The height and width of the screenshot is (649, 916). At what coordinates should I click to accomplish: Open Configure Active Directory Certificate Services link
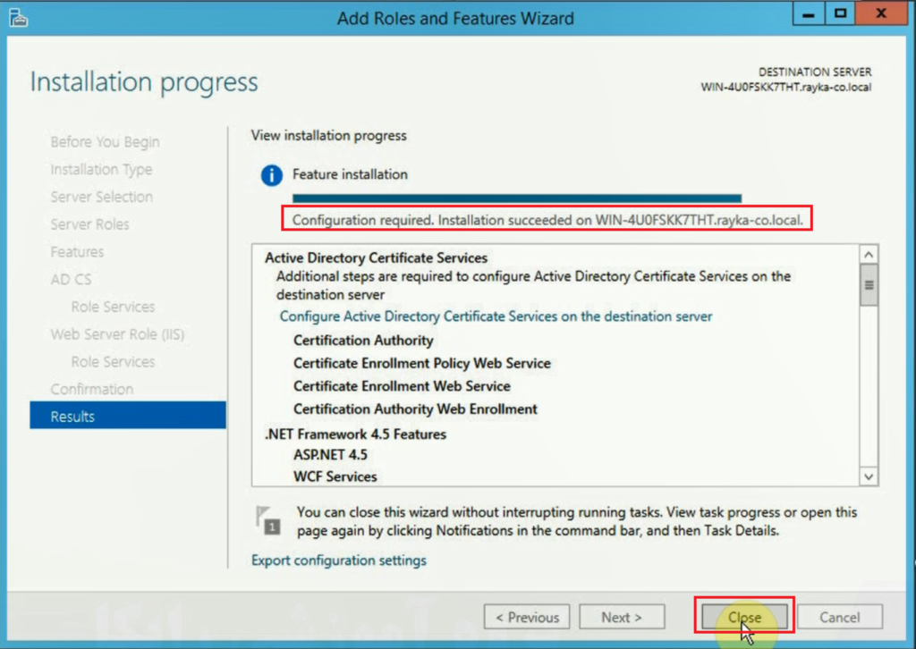point(496,316)
